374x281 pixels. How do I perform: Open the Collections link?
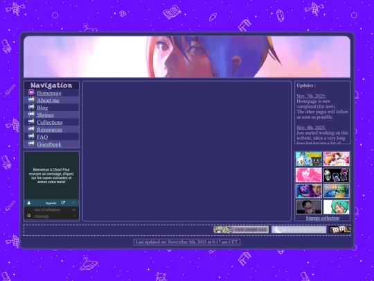click(x=50, y=122)
